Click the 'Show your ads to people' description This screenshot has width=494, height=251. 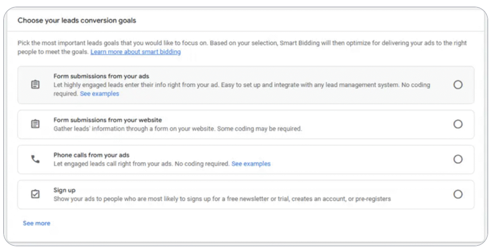tap(222, 199)
